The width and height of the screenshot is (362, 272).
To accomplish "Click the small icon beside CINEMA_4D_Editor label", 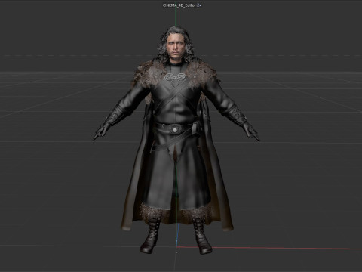I will coord(199,5).
